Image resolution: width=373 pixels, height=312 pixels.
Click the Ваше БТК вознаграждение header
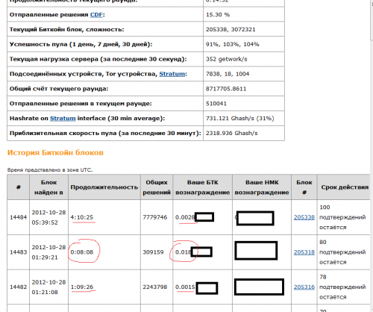coord(202,187)
